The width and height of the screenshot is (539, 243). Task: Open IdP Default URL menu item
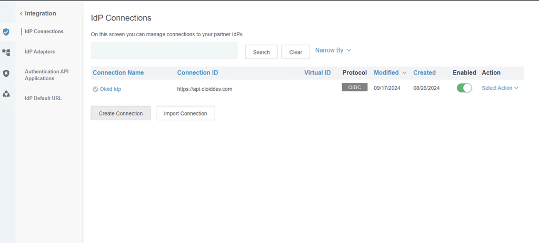click(x=43, y=98)
